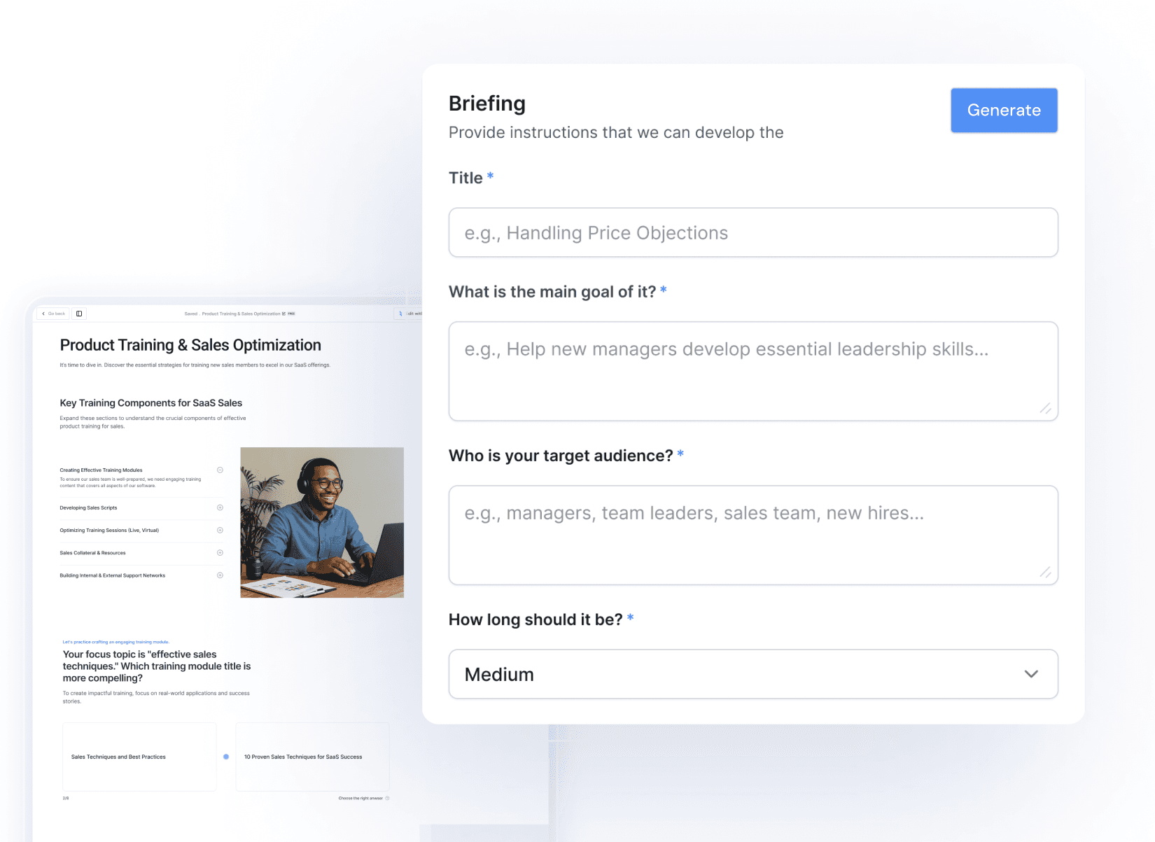Click the quiz question about effective sales techniques
1155x842 pixels.
(x=157, y=666)
